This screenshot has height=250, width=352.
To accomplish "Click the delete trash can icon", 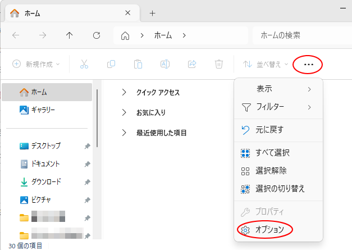I will [x=219, y=64].
